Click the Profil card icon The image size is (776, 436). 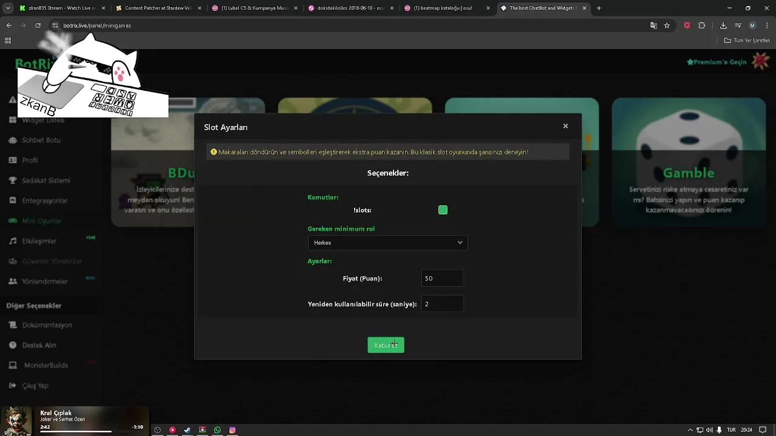13,160
